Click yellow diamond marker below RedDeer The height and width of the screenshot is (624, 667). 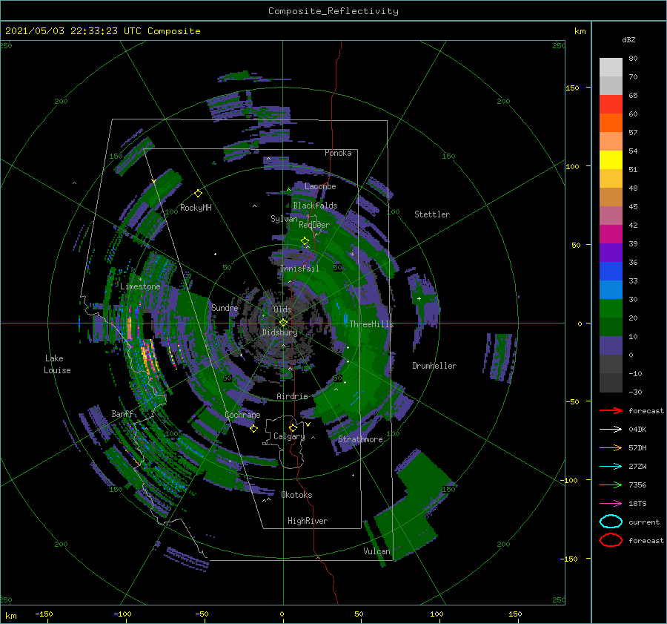[x=305, y=240]
